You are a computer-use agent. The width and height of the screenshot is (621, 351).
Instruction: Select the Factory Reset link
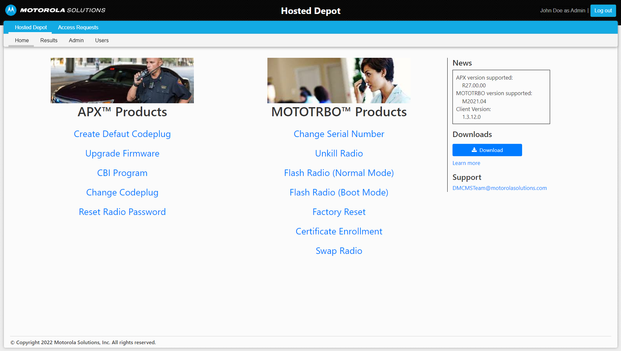339,212
